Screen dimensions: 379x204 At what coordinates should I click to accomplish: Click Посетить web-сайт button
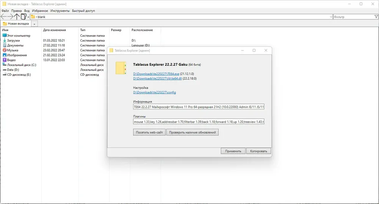click(x=149, y=132)
